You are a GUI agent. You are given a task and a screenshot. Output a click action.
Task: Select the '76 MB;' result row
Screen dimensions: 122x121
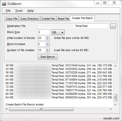pos(59,90)
